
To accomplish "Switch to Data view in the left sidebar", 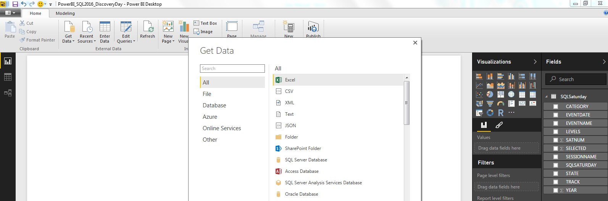I will tap(8, 77).
